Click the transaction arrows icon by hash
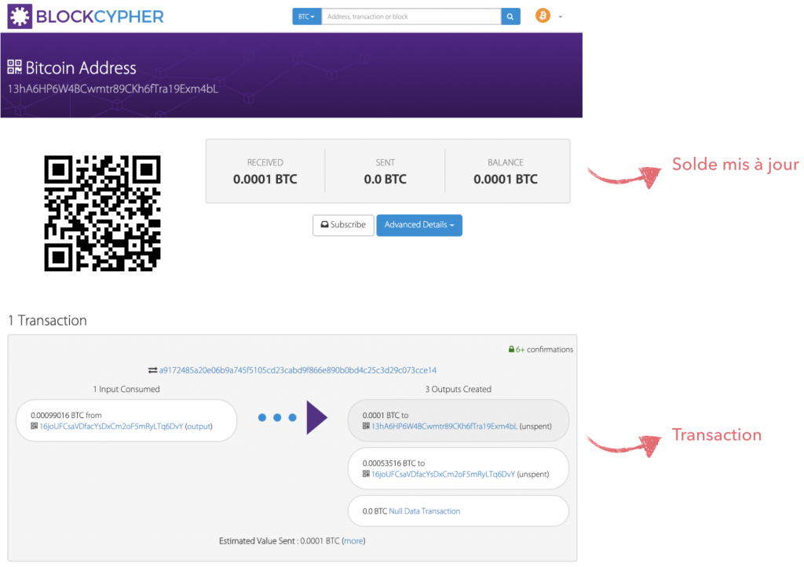 tap(152, 370)
